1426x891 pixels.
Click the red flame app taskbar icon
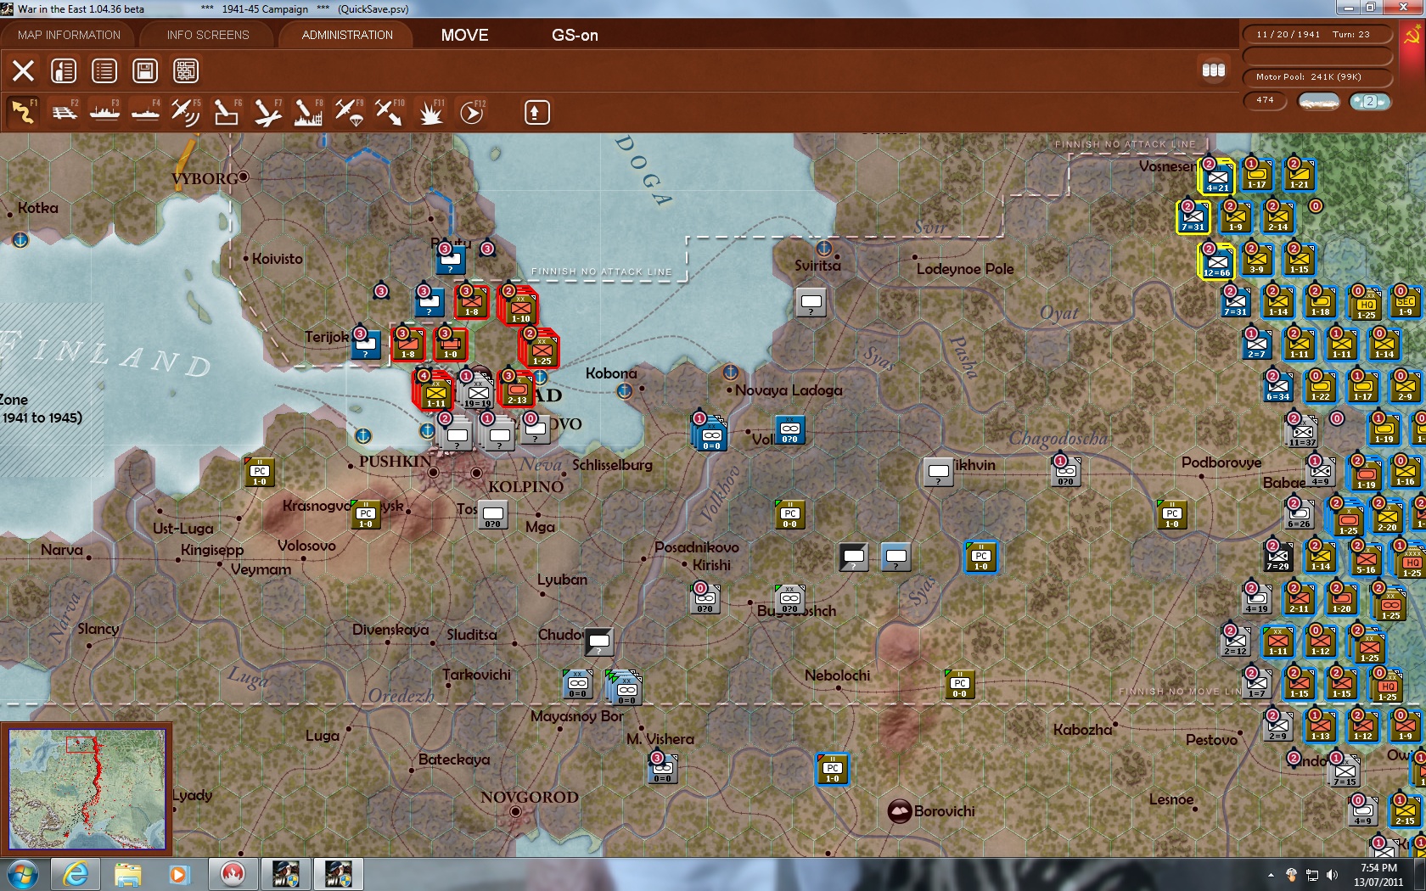pyautogui.click(x=232, y=874)
